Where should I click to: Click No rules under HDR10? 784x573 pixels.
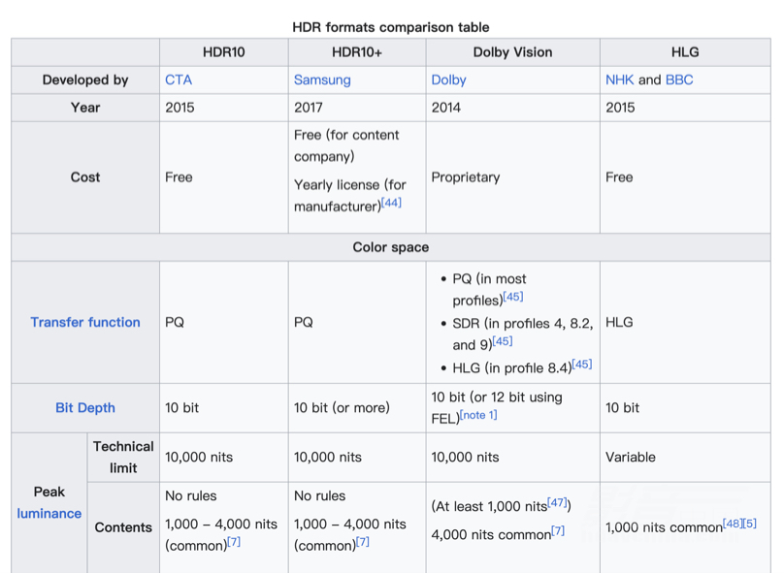point(190,495)
